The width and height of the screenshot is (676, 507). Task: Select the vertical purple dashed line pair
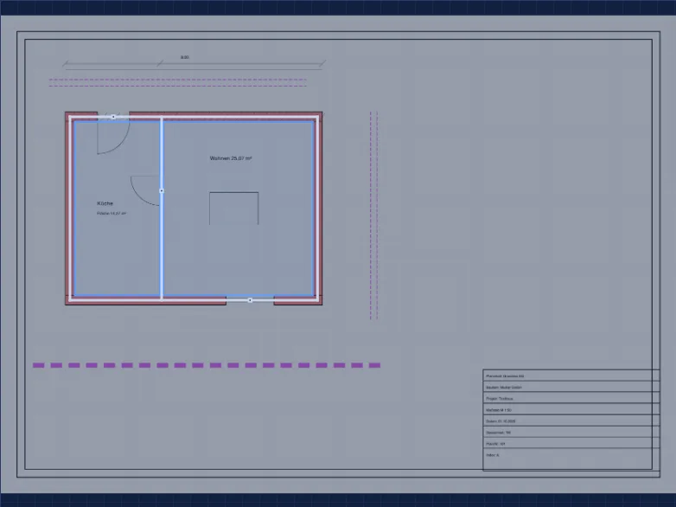(373, 215)
